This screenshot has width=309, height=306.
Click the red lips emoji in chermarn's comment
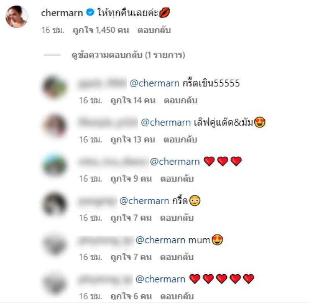164,13
